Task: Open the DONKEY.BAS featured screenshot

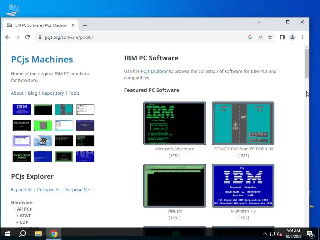Action: click(243, 123)
